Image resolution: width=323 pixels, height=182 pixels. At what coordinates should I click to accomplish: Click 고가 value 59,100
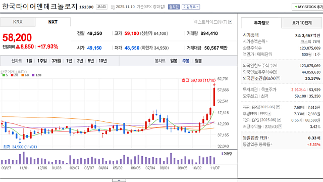[132, 33]
